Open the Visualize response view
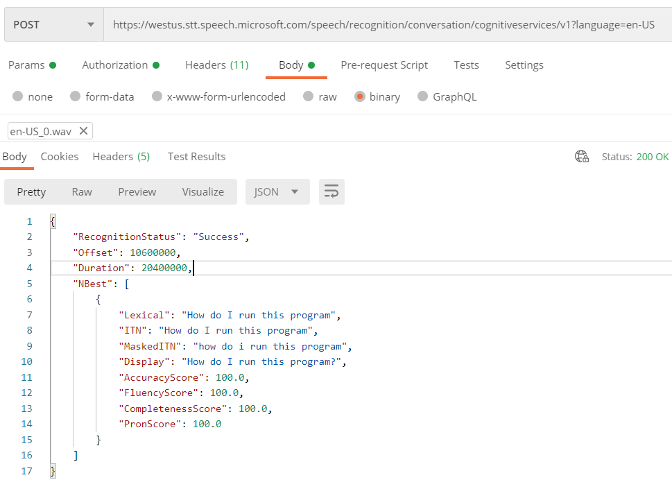This screenshot has height=498, width=672. click(x=203, y=191)
